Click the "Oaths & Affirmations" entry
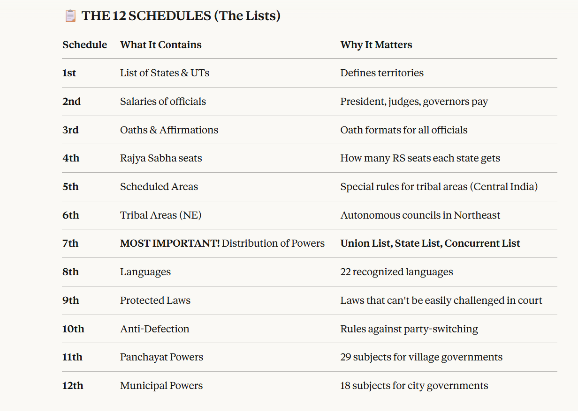The height and width of the screenshot is (411, 578). (169, 130)
